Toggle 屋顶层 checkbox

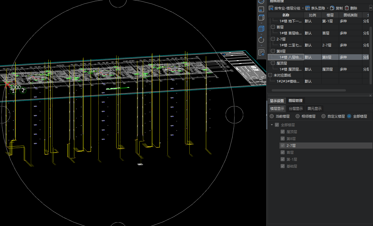[x=283, y=132]
